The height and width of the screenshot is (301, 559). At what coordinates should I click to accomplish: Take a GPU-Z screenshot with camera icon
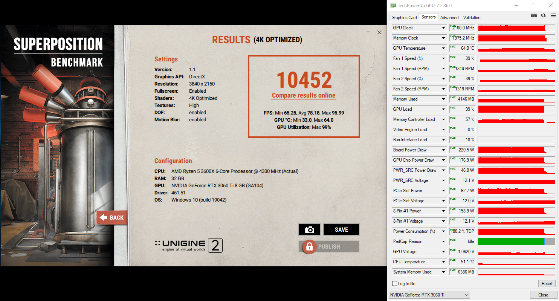click(x=534, y=15)
